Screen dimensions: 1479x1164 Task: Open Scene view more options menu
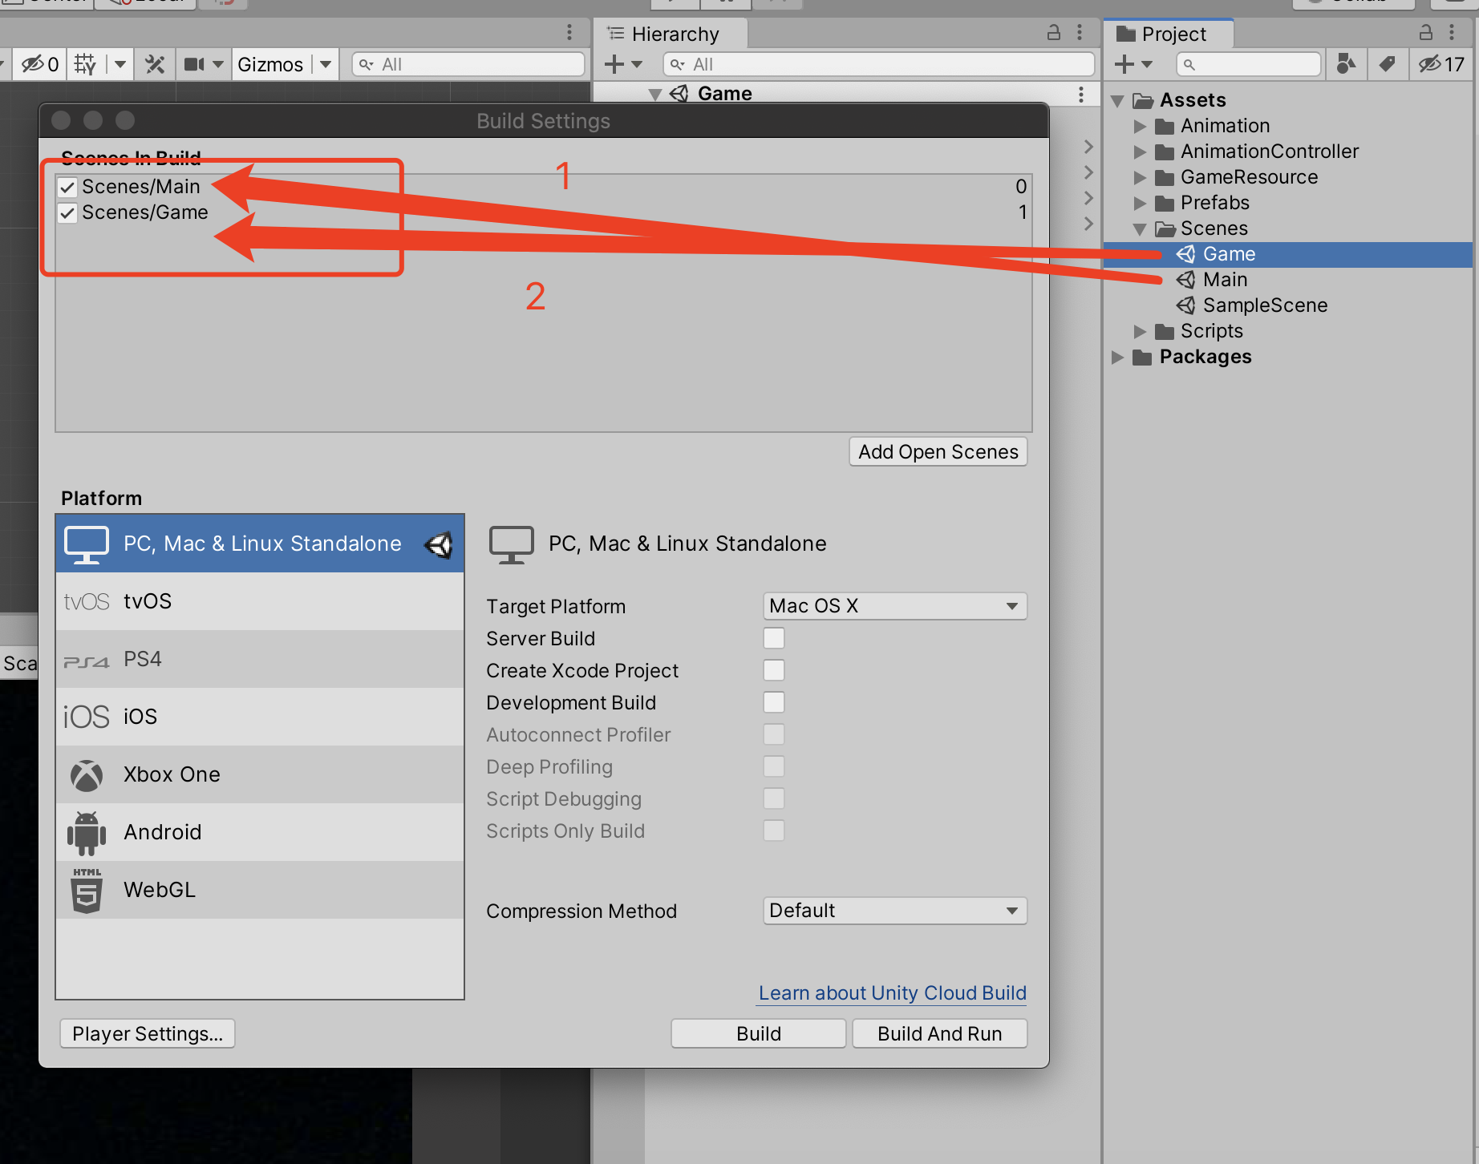click(x=569, y=32)
